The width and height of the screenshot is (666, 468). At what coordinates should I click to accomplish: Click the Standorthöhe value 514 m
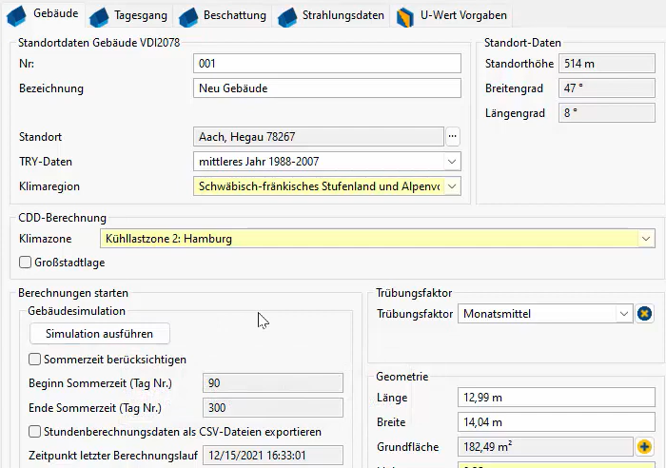coord(607,64)
